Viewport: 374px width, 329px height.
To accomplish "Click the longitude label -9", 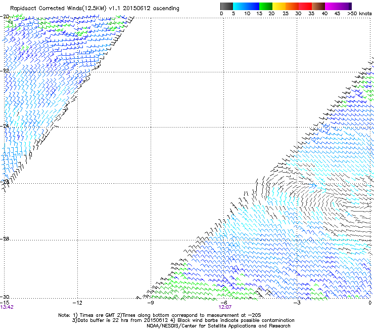I will pos(151,303).
